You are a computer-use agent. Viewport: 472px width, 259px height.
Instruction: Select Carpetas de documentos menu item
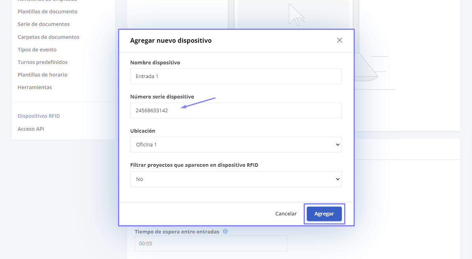48,37
